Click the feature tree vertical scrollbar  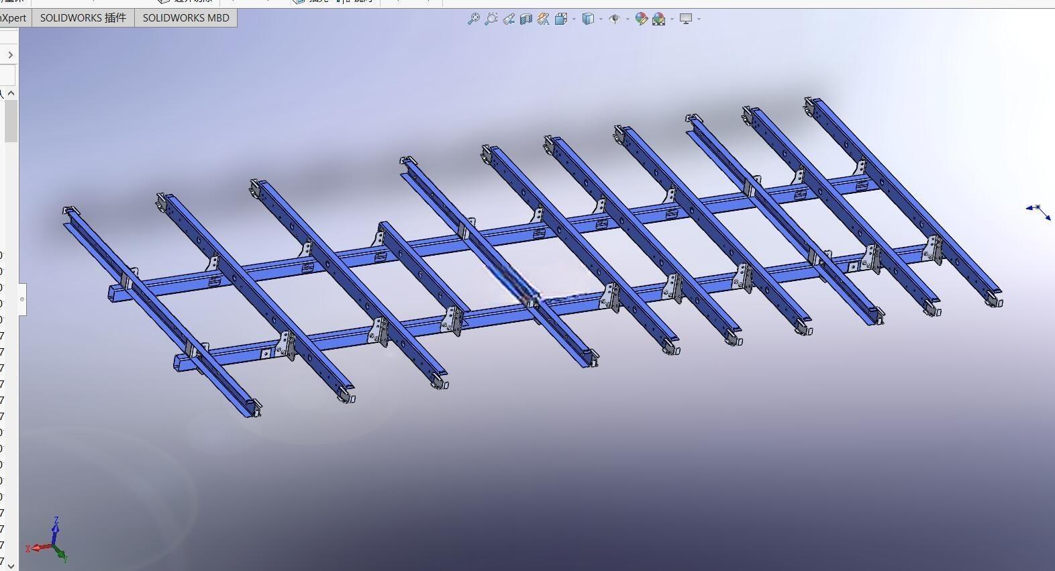[11, 121]
